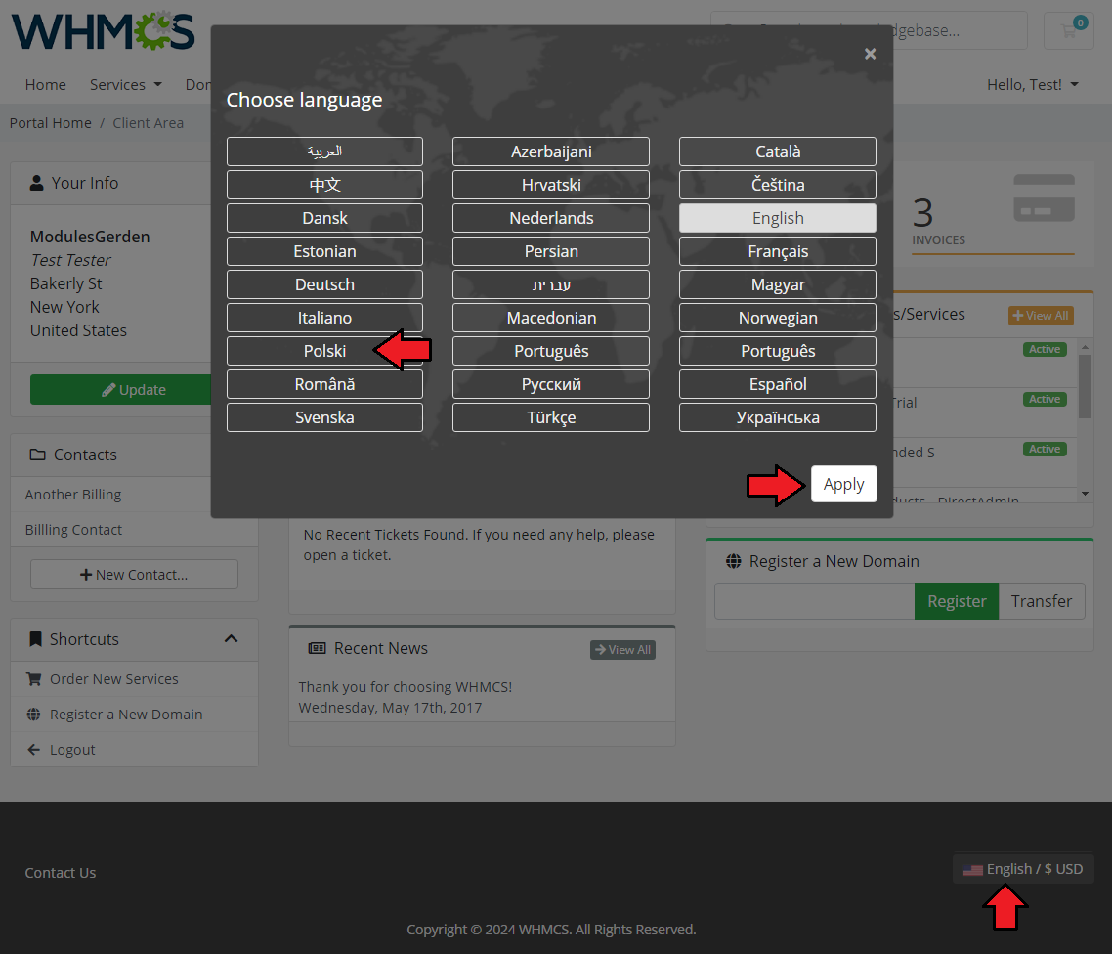The image size is (1112, 954).
Task: Open Thank you for choosing WHMCS news
Action: (x=405, y=687)
